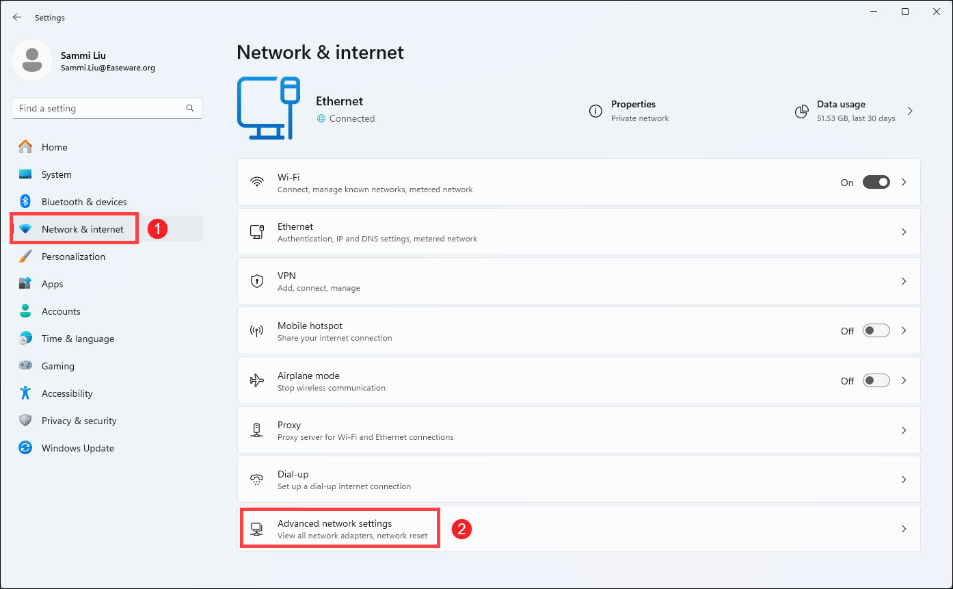Switch on Airplane mode toggle
Image resolution: width=953 pixels, height=589 pixels.
(876, 380)
